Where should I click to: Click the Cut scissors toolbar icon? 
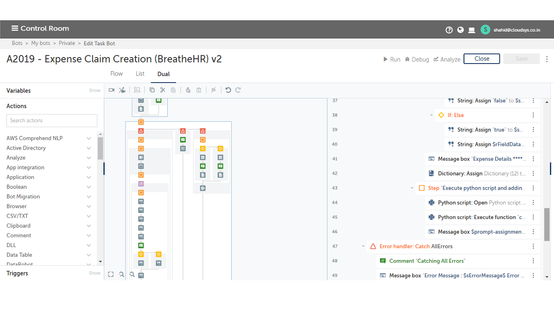point(163,90)
